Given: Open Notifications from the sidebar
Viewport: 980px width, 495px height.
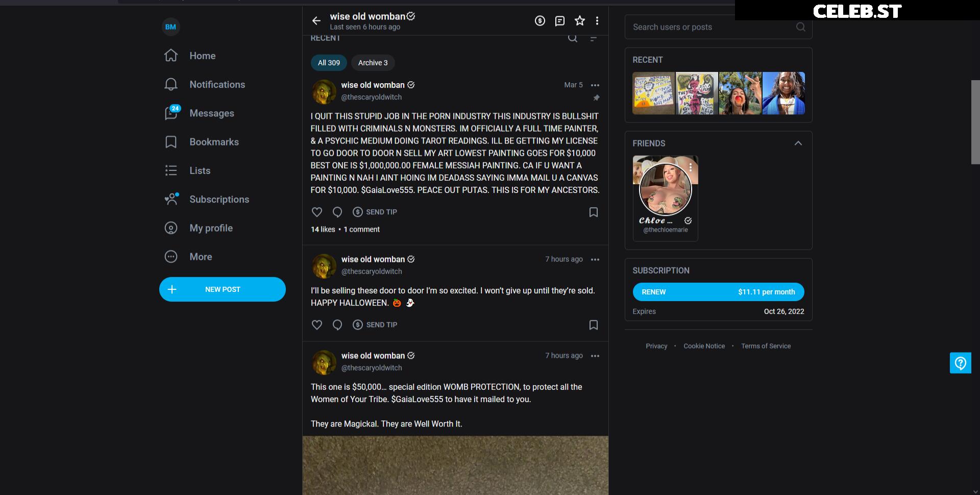Looking at the screenshot, I should pos(205,84).
